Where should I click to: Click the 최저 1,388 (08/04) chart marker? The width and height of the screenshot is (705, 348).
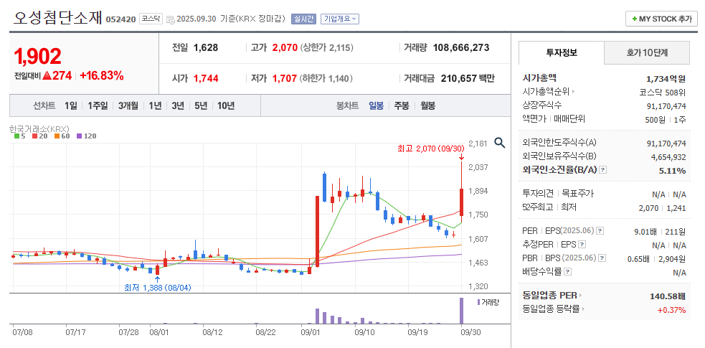pos(158,288)
